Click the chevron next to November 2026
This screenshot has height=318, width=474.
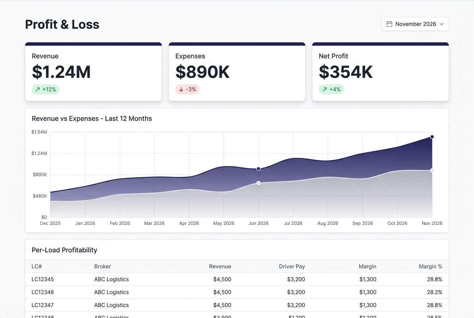tap(441, 24)
